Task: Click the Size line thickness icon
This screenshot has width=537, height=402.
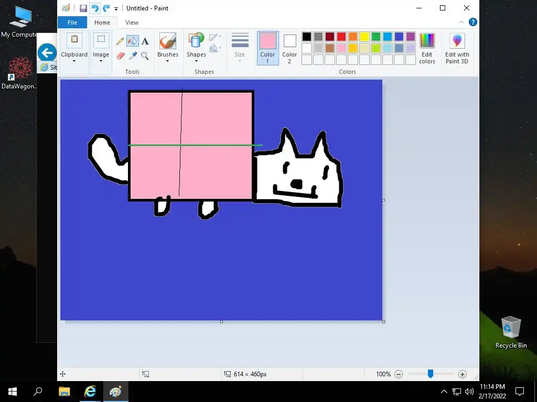Action: 240,41
